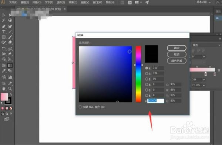
Task: Swap fill and stroke arrows
Action: click(x=11, y=94)
